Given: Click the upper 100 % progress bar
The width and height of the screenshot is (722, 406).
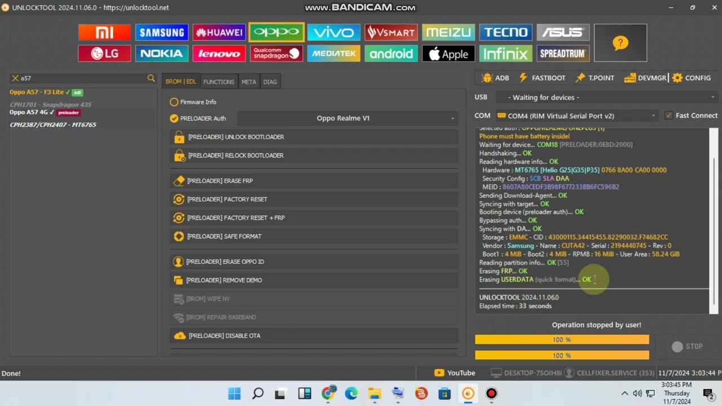Looking at the screenshot, I should click(562, 339).
